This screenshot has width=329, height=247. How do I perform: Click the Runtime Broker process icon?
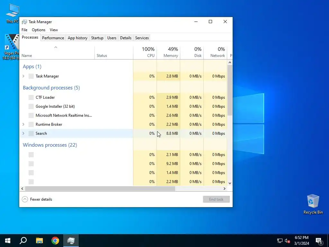point(31,124)
